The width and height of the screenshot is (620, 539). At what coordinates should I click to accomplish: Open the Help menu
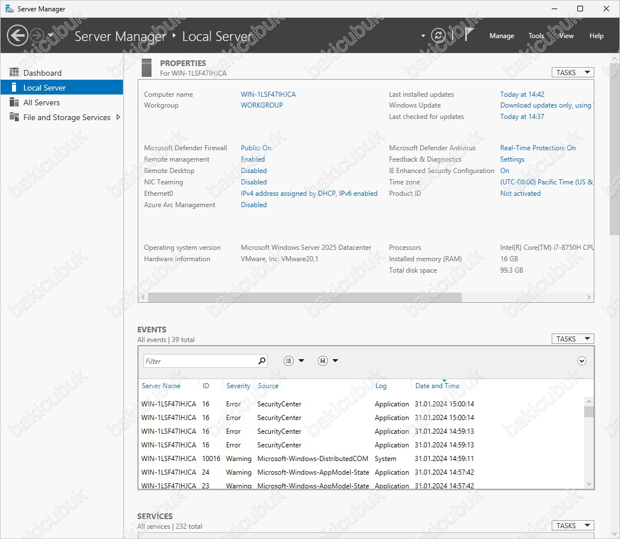click(596, 36)
